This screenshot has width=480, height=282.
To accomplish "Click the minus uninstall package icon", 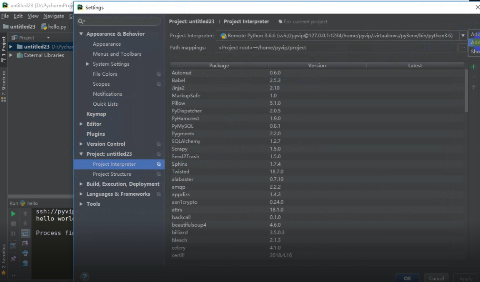I will click(473, 77).
